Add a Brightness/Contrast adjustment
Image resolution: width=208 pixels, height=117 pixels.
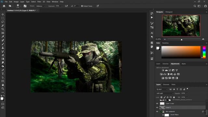click(163, 70)
